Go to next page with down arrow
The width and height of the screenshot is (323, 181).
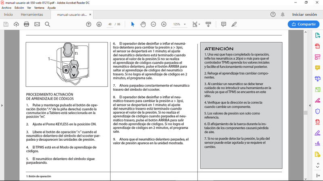point(99,24)
